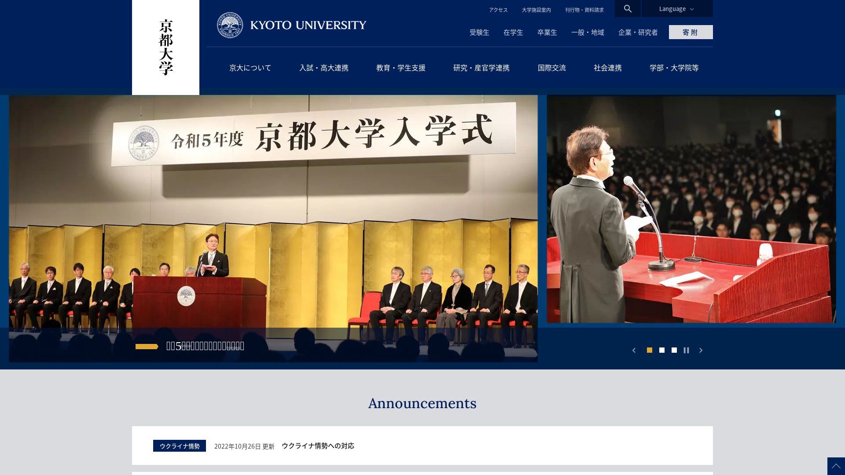Screen dimensions: 845x475
Task: Select the 在学生 audience link
Action: tap(513, 32)
